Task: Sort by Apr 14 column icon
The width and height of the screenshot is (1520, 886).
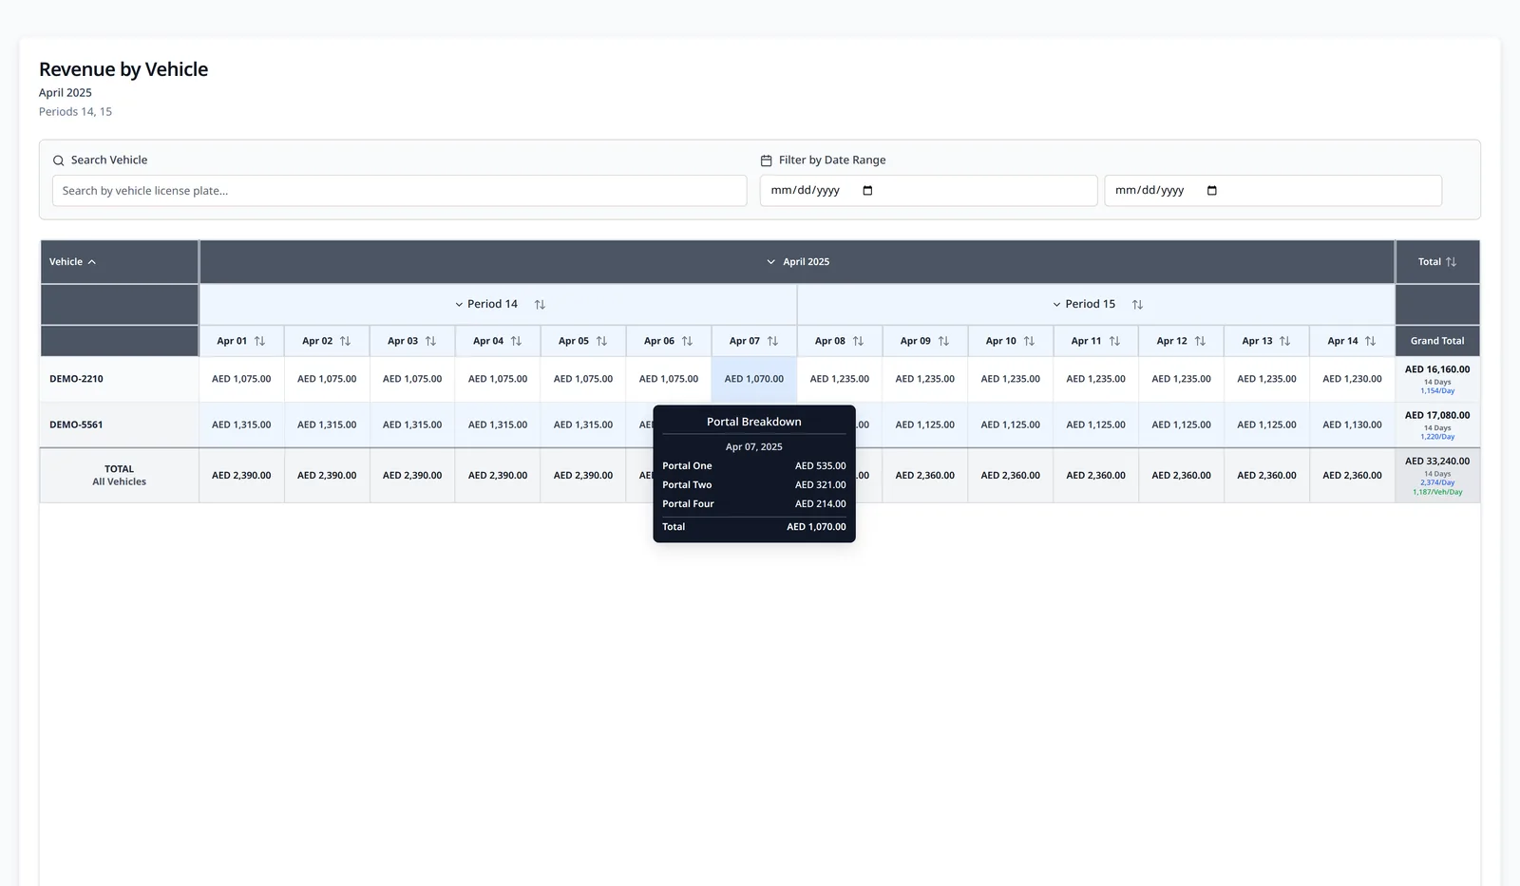Action: click(1370, 341)
